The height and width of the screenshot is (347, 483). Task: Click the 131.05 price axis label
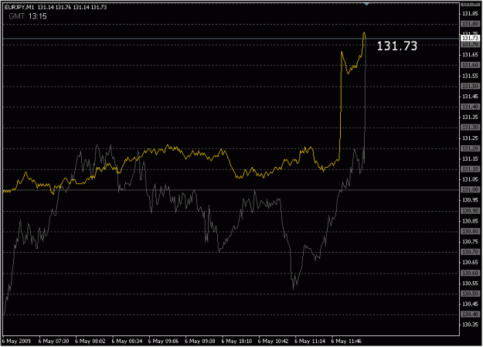(471, 179)
